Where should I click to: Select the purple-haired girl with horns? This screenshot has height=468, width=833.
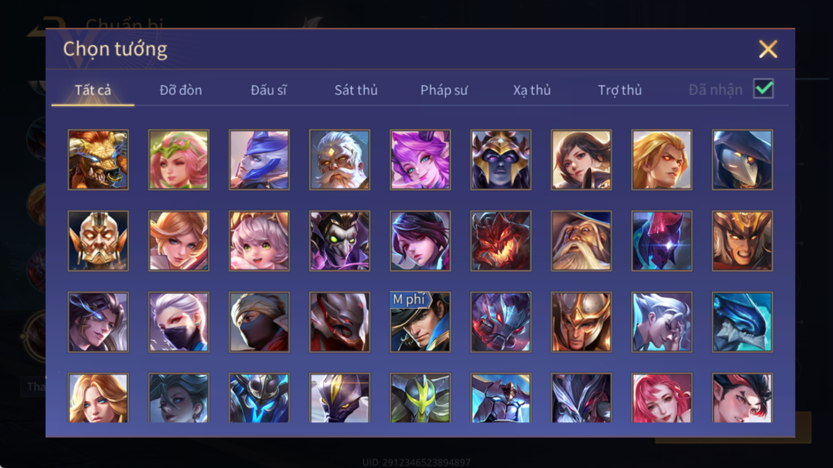(x=420, y=160)
